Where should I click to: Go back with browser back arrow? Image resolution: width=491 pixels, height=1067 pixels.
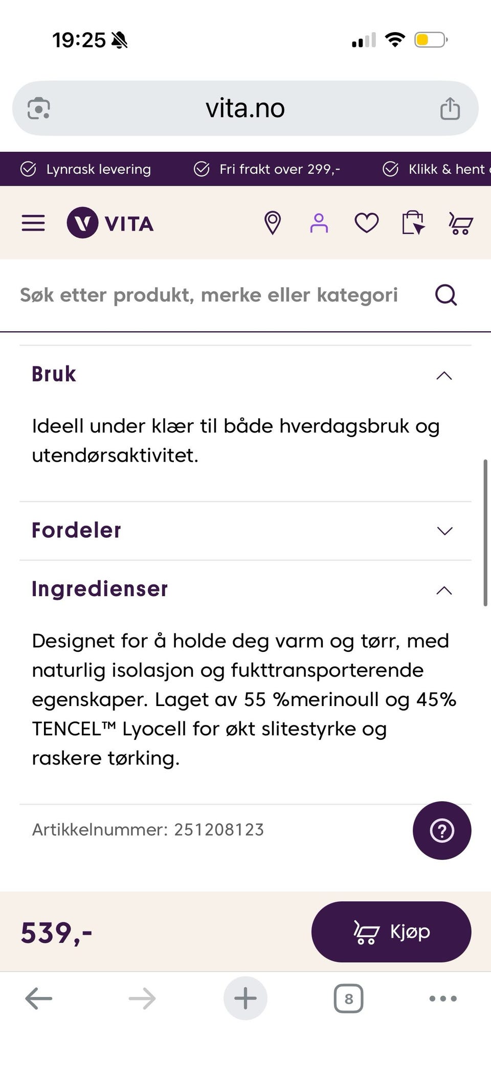(x=39, y=998)
